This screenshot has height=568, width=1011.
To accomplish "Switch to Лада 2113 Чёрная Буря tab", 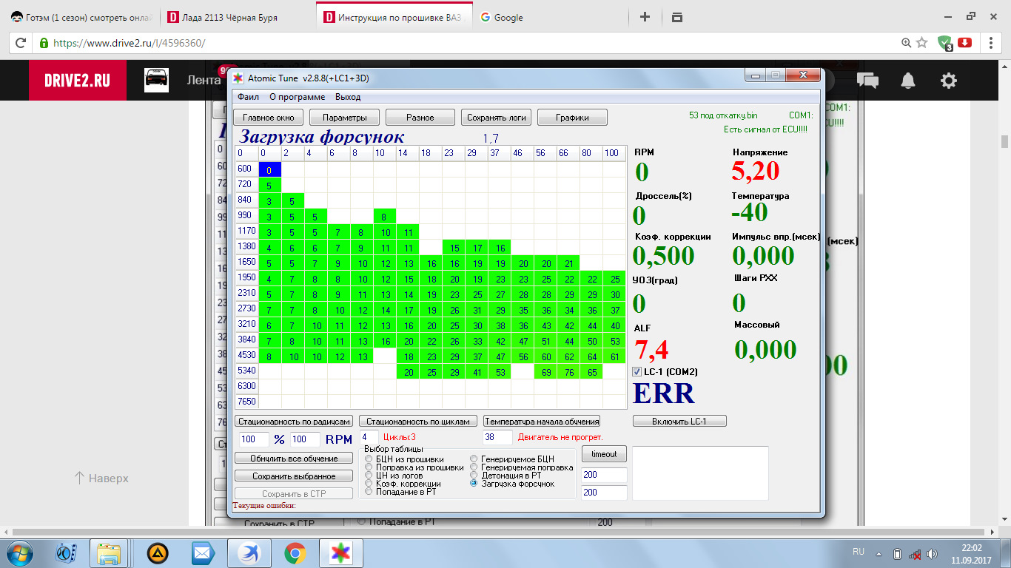I will click(x=235, y=17).
